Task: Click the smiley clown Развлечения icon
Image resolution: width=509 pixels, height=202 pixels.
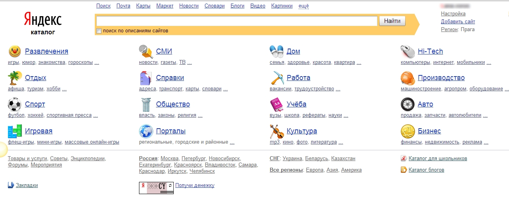Action: (15, 51)
